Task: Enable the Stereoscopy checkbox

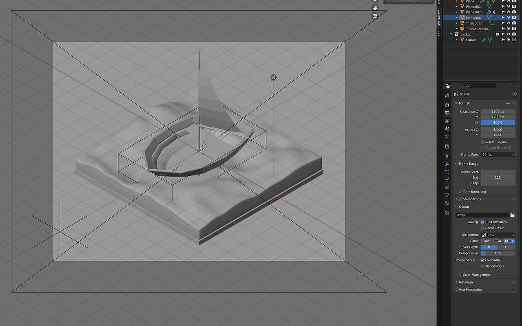Action: click(460, 199)
